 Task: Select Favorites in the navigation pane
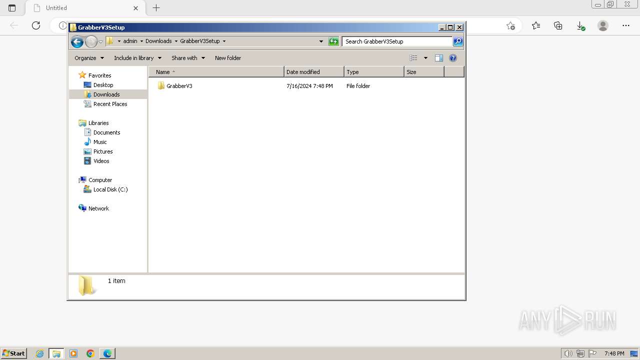click(x=95, y=75)
